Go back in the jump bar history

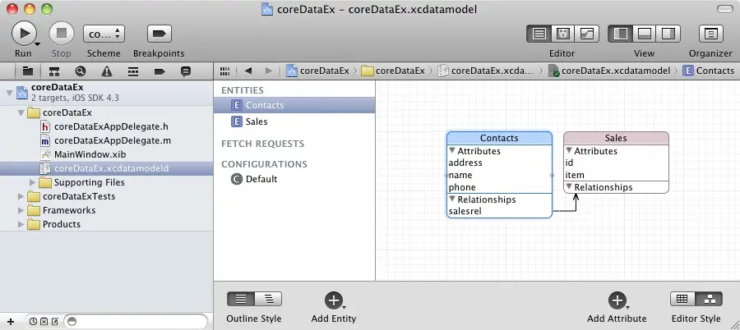tap(247, 71)
